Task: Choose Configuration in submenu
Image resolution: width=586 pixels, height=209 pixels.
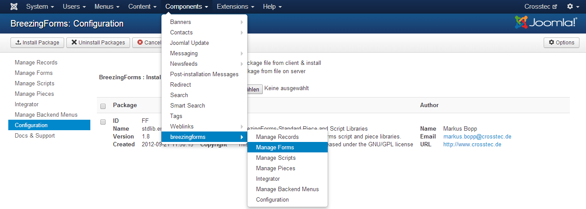Action: tap(288, 200)
